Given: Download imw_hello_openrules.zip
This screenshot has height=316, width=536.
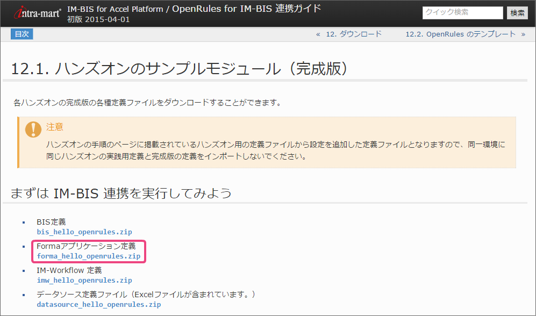Looking at the screenshot, I should (84, 281).
